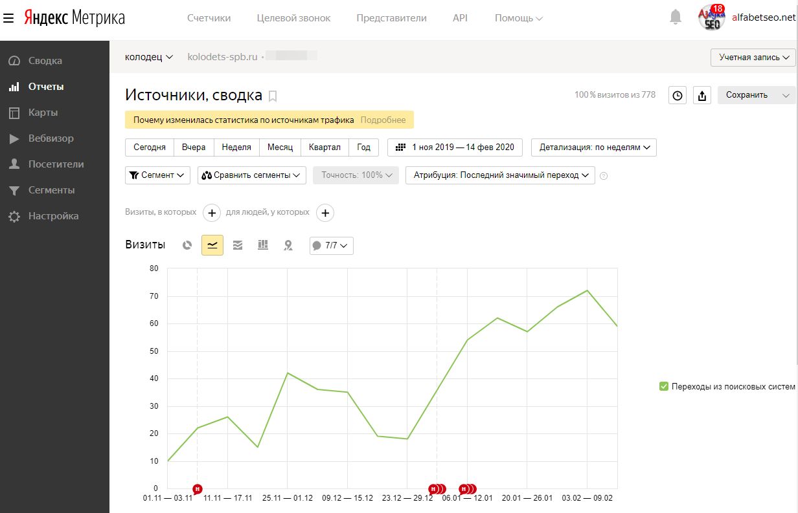Screen dimensions: 798x513
Task: Expand the Детализация: по неделям dropdown
Action: tap(593, 147)
